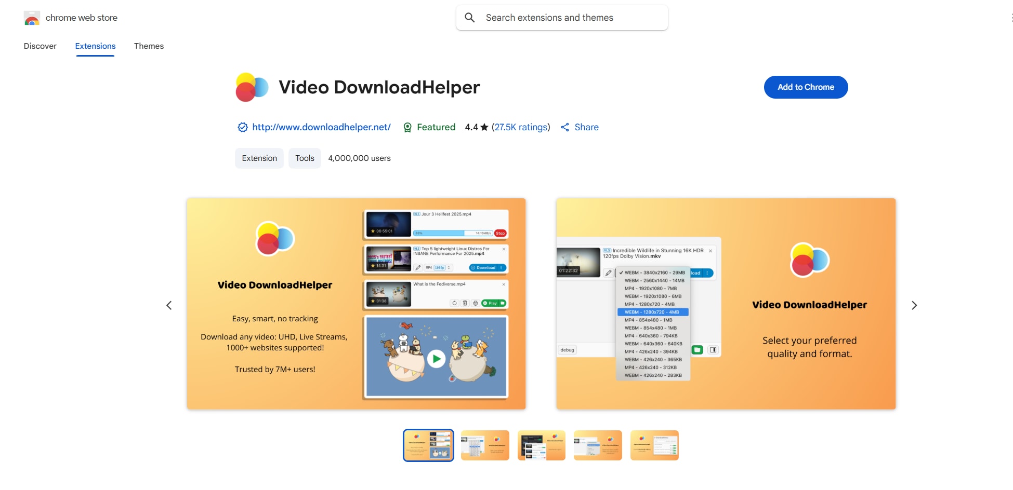Select the second screenshot thumbnail
Viewport: 1013px width, 490px height.
coord(484,445)
